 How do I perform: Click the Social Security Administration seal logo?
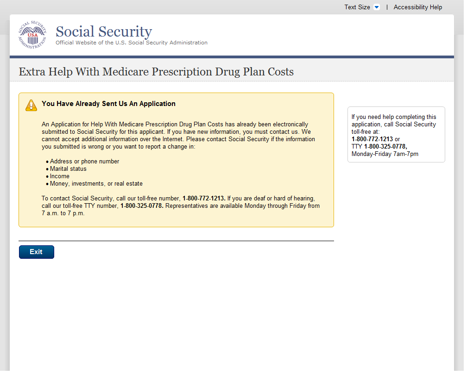(32, 35)
